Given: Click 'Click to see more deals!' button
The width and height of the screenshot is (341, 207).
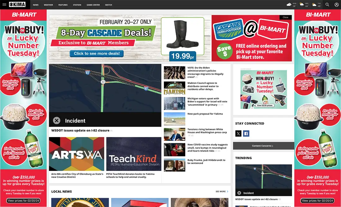Looking at the screenshot, I should pyautogui.click(x=97, y=54).
